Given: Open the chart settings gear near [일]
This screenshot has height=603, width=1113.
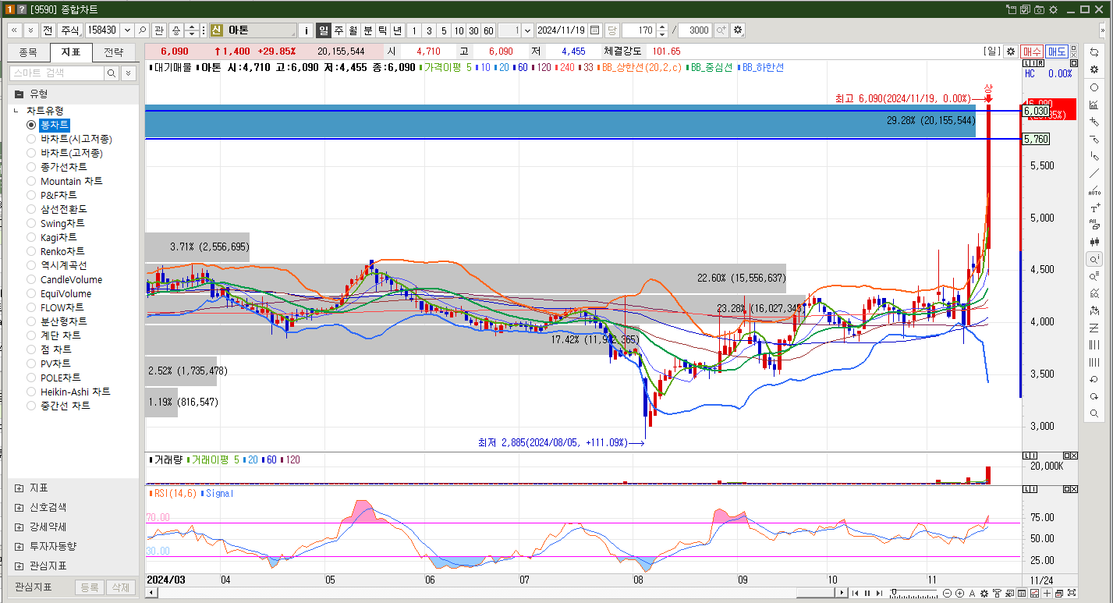Looking at the screenshot, I should pyautogui.click(x=1011, y=51).
